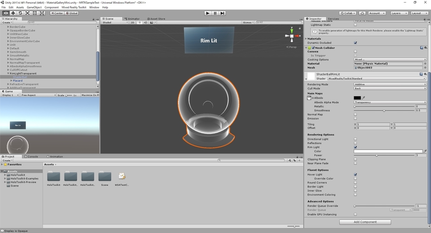Toggle 2D scene view mode
Image resolution: width=431 pixels, height=233 pixels.
[133, 23]
